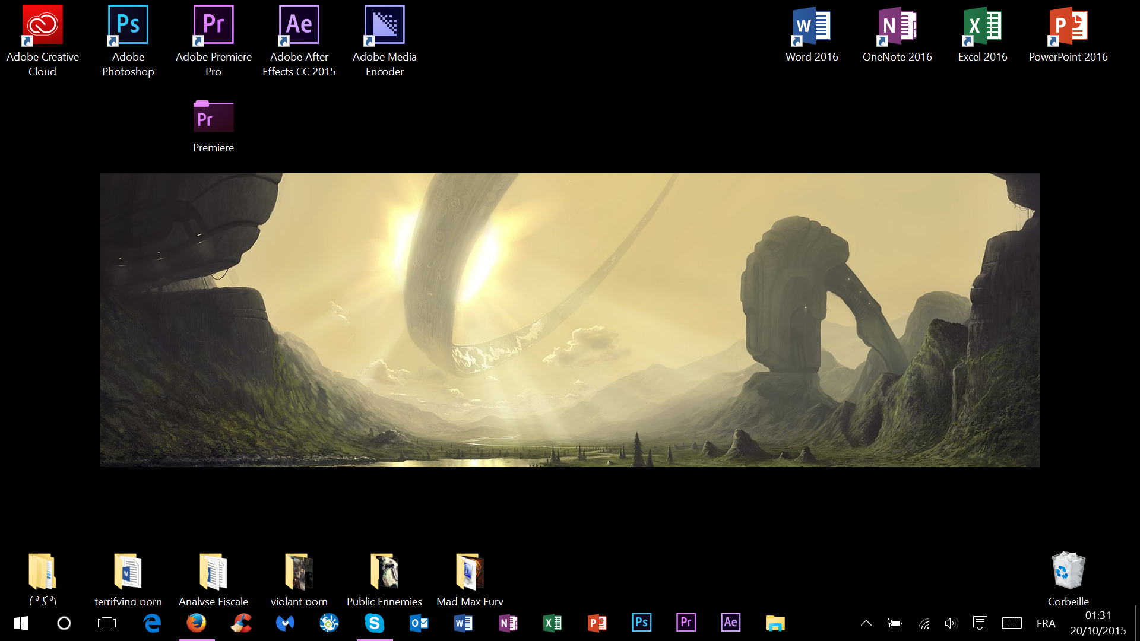This screenshot has width=1140, height=641.
Task: Switch to Skype in the taskbar
Action: 375,623
